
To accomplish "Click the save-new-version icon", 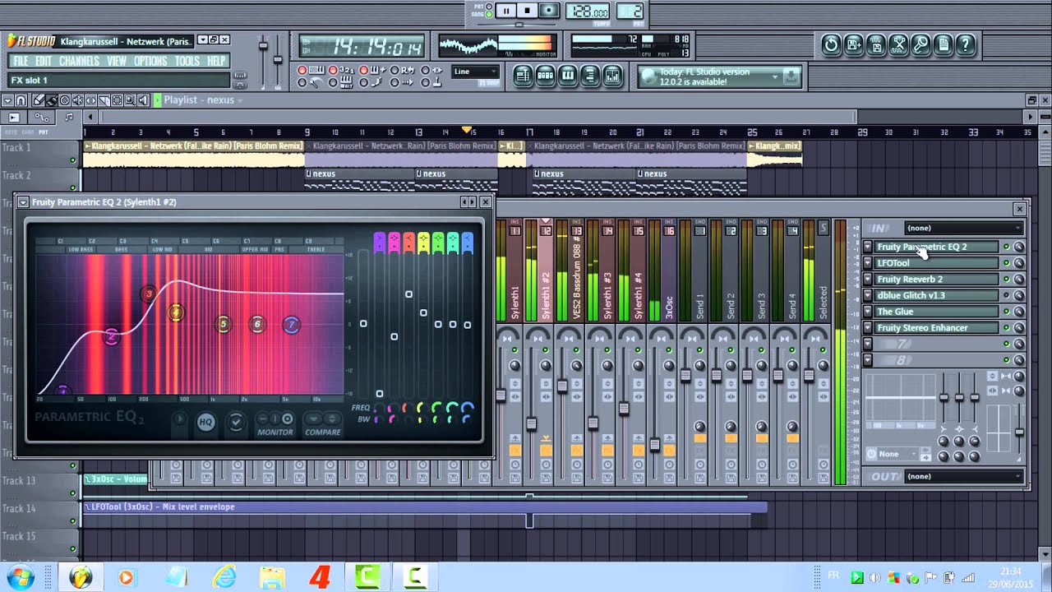I will (x=854, y=45).
